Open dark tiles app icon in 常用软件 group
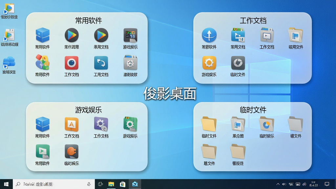Screen dimensions: 336x189 (130, 35)
